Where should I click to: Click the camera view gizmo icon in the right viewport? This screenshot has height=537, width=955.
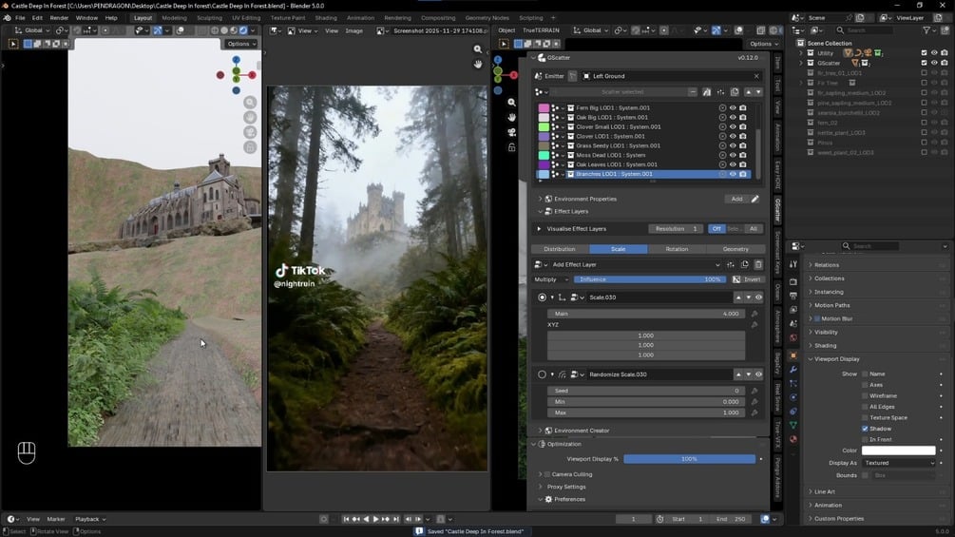[511, 132]
